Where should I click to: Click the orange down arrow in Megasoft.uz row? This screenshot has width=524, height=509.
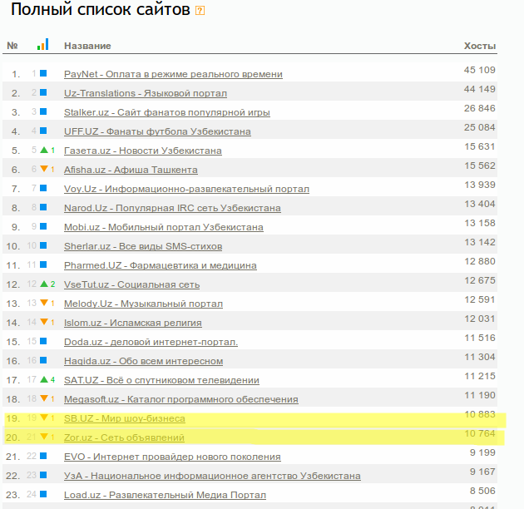pyautogui.click(x=44, y=398)
